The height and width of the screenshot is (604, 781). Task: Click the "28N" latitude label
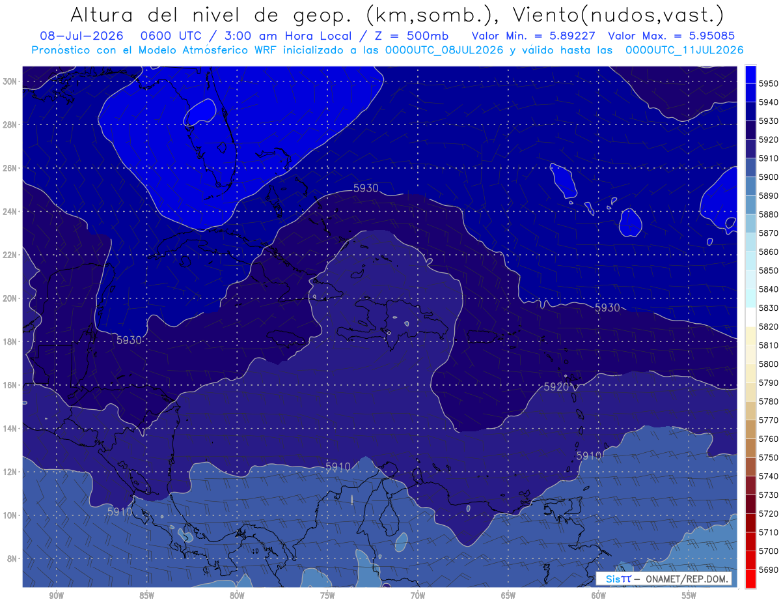coord(11,124)
